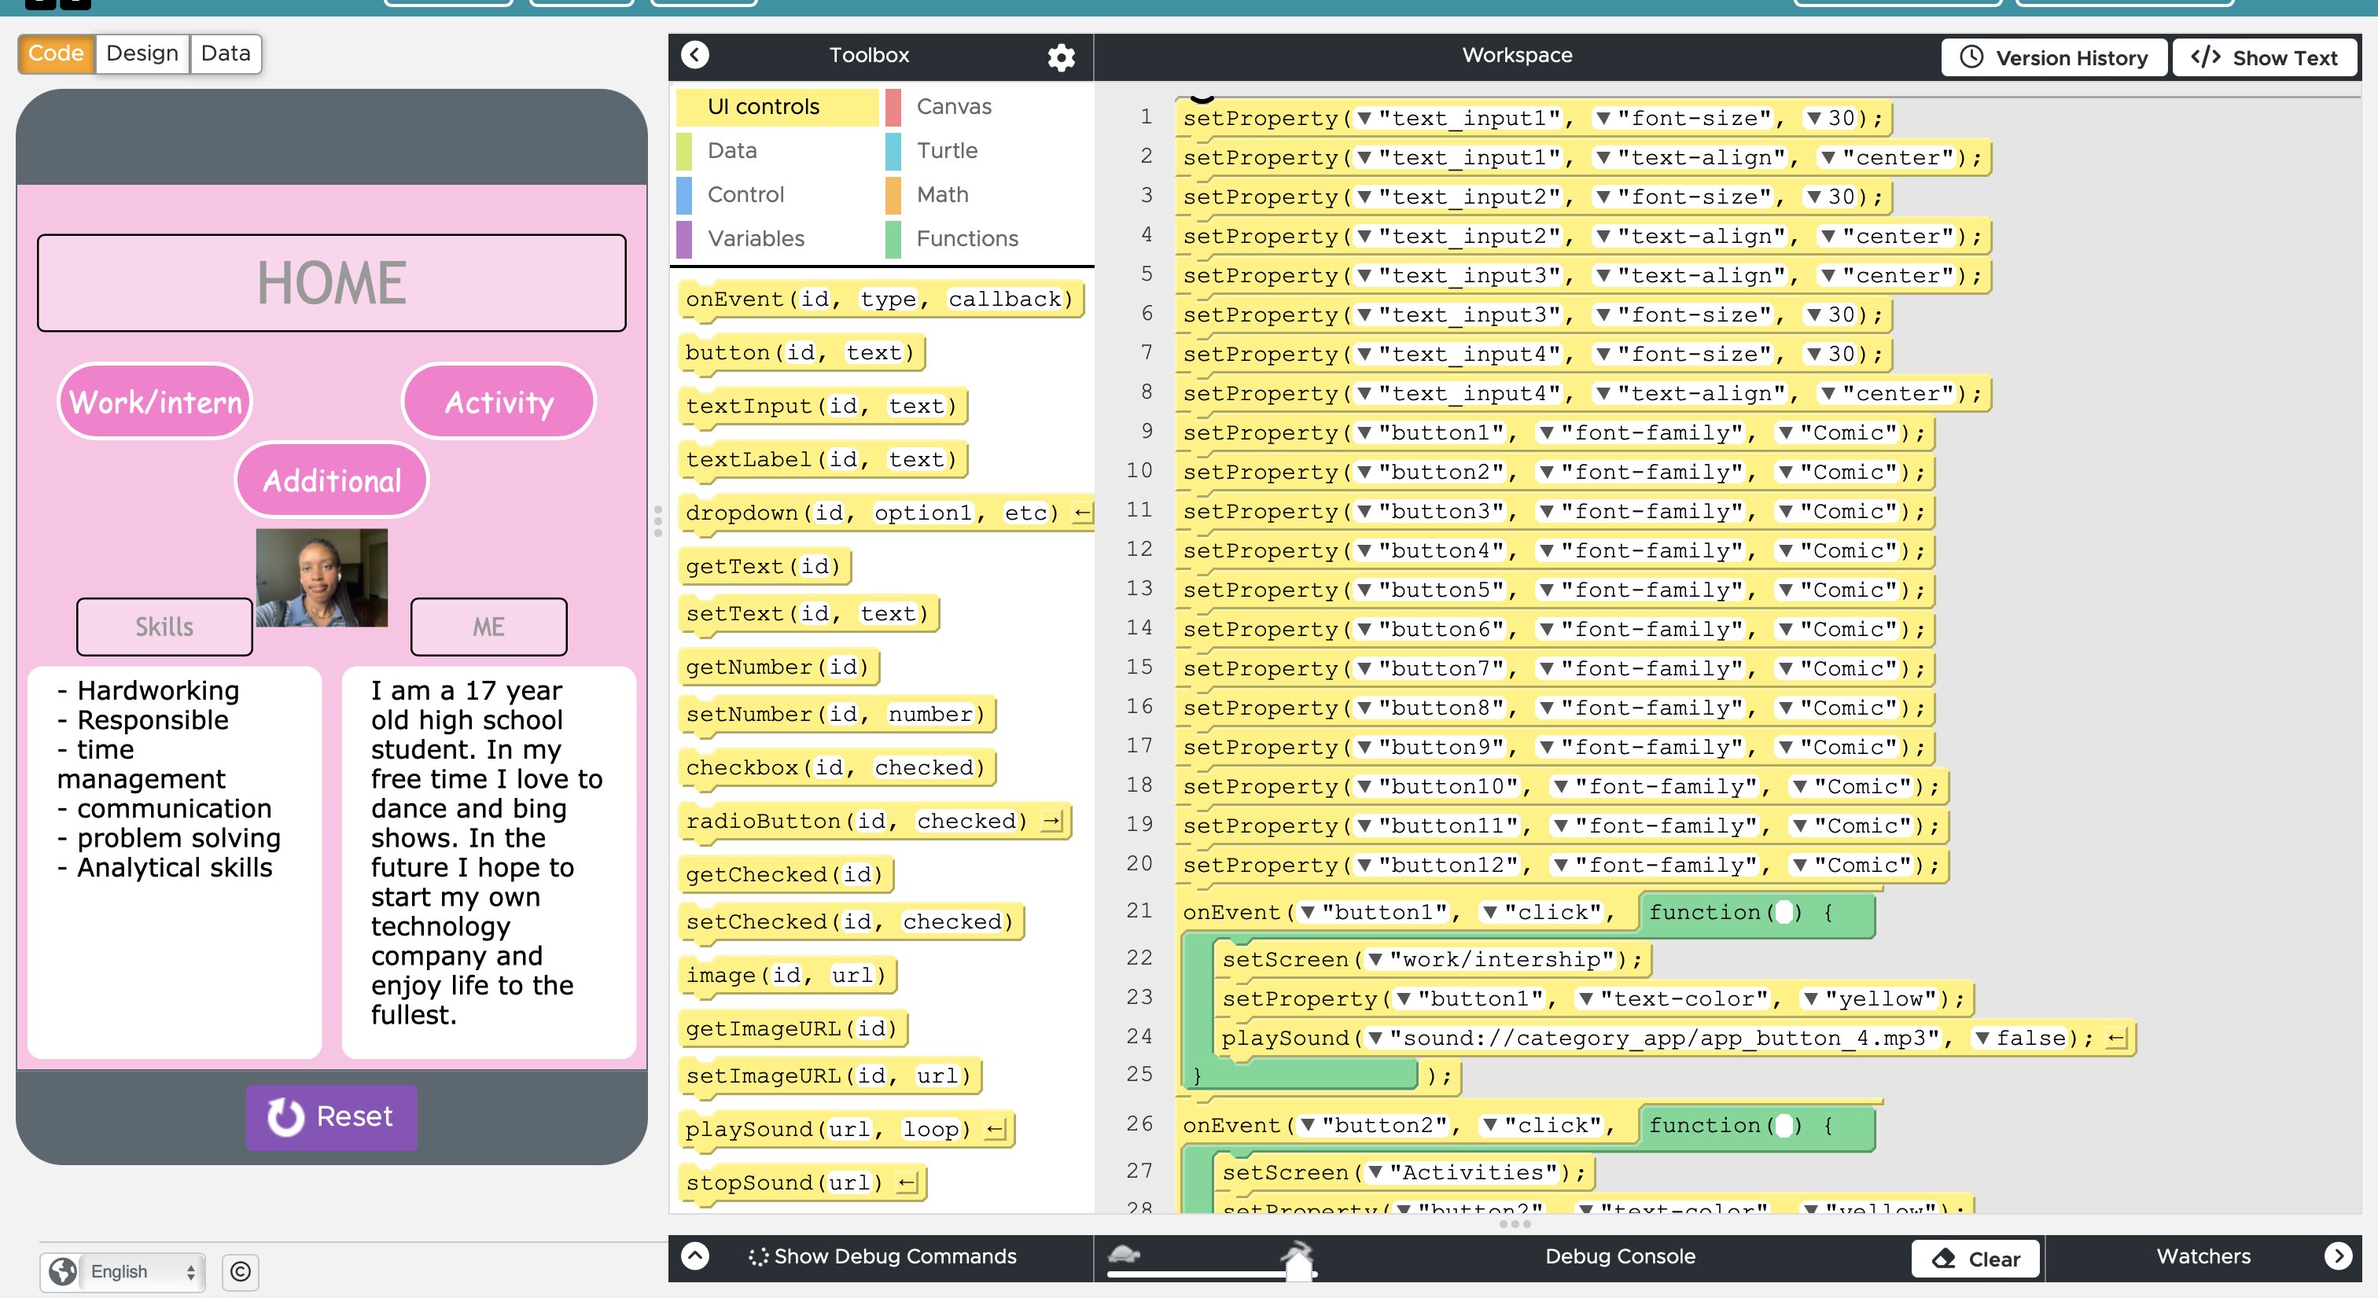Expand Watchers panel arrow
Viewport: 2378px width, 1298px height.
click(x=2337, y=1256)
